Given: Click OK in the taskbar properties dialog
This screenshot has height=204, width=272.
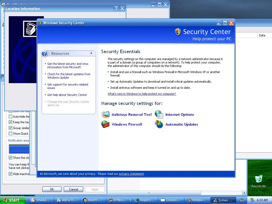Looking at the screenshot, I should pos(52,189).
